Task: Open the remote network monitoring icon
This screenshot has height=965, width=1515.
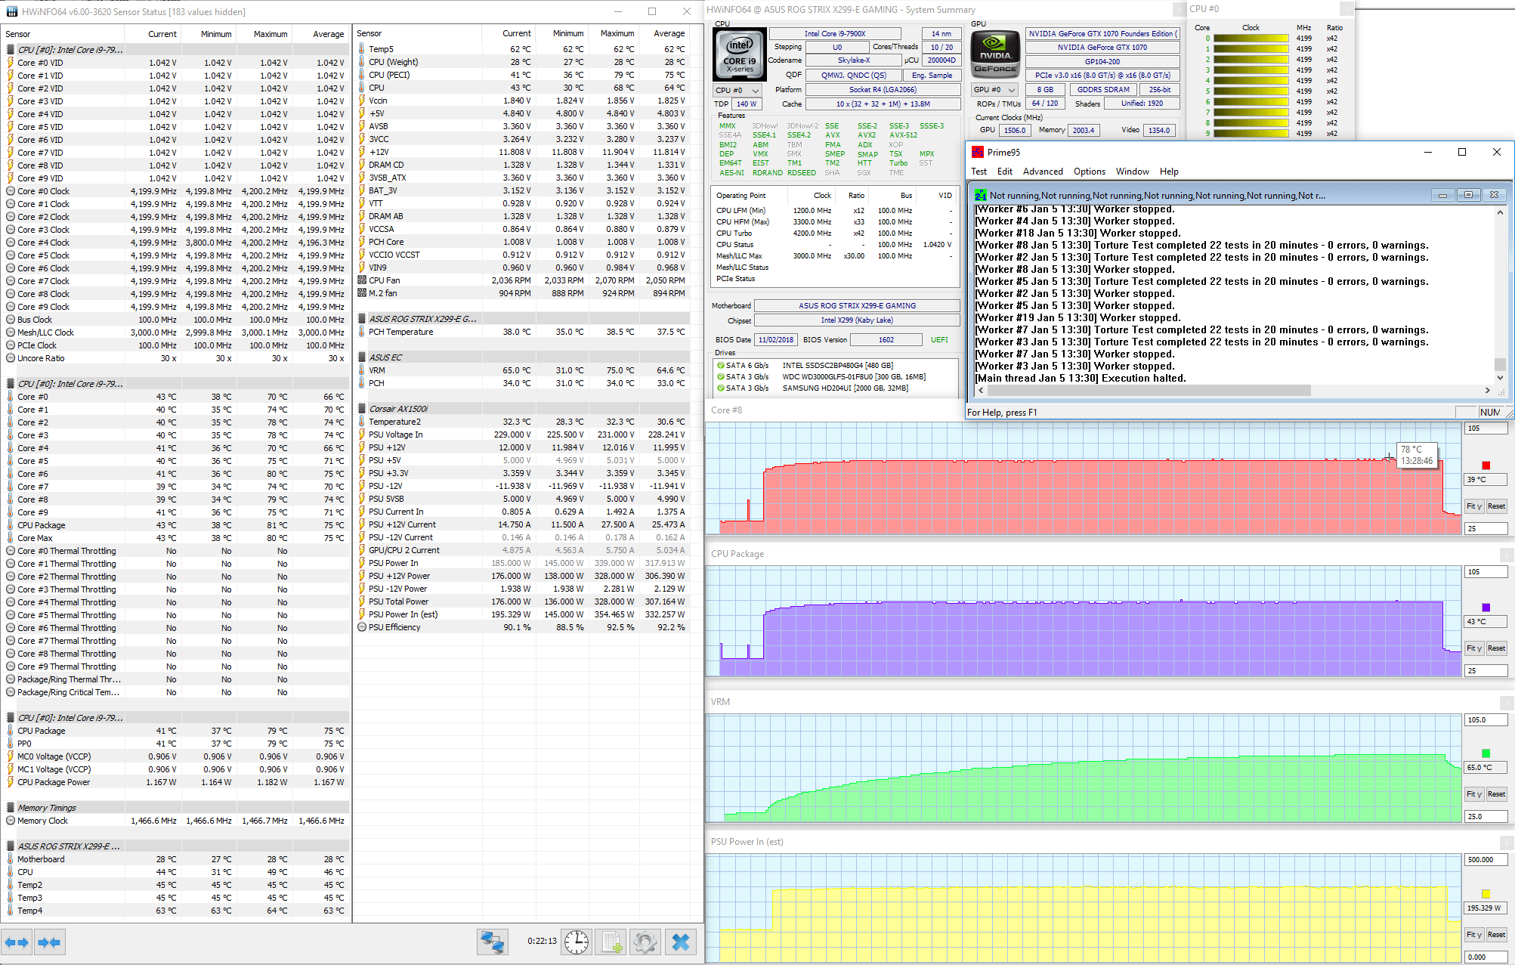Action: [493, 942]
